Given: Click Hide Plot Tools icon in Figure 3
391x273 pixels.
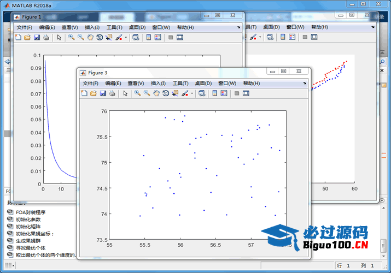Looking at the screenshot, I should pos(237,93).
